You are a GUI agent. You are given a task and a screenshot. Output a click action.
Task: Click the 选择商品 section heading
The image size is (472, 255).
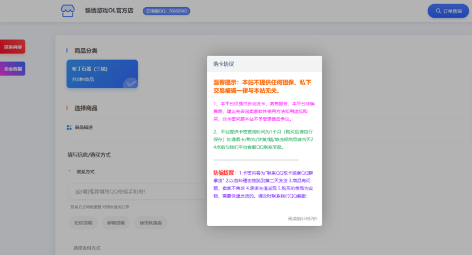[86, 108]
